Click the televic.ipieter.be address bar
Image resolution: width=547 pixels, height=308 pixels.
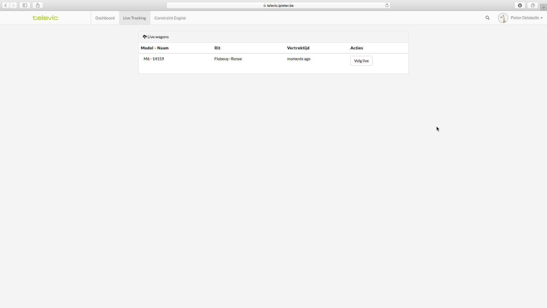point(278,5)
